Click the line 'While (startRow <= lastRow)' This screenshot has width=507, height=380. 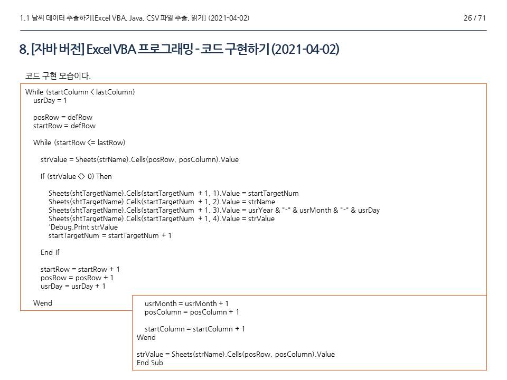(x=79, y=142)
